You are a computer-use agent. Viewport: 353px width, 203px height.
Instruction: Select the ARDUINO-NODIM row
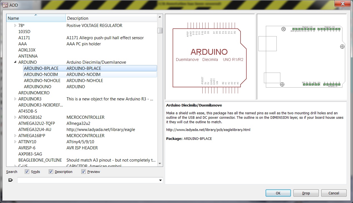(90, 75)
